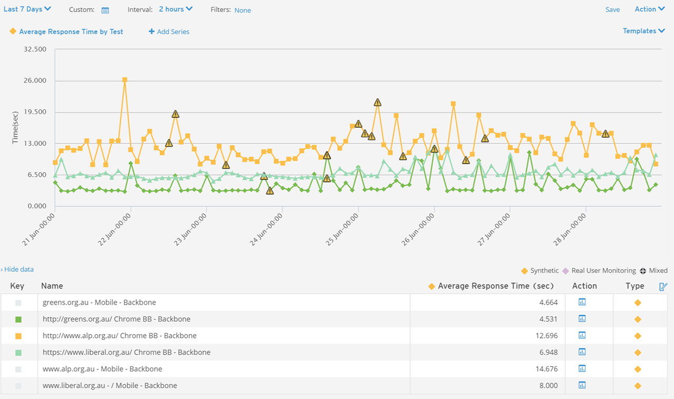The height and width of the screenshot is (399, 674).
Task: Click the edit columns pencil icon
Action: coord(663,286)
